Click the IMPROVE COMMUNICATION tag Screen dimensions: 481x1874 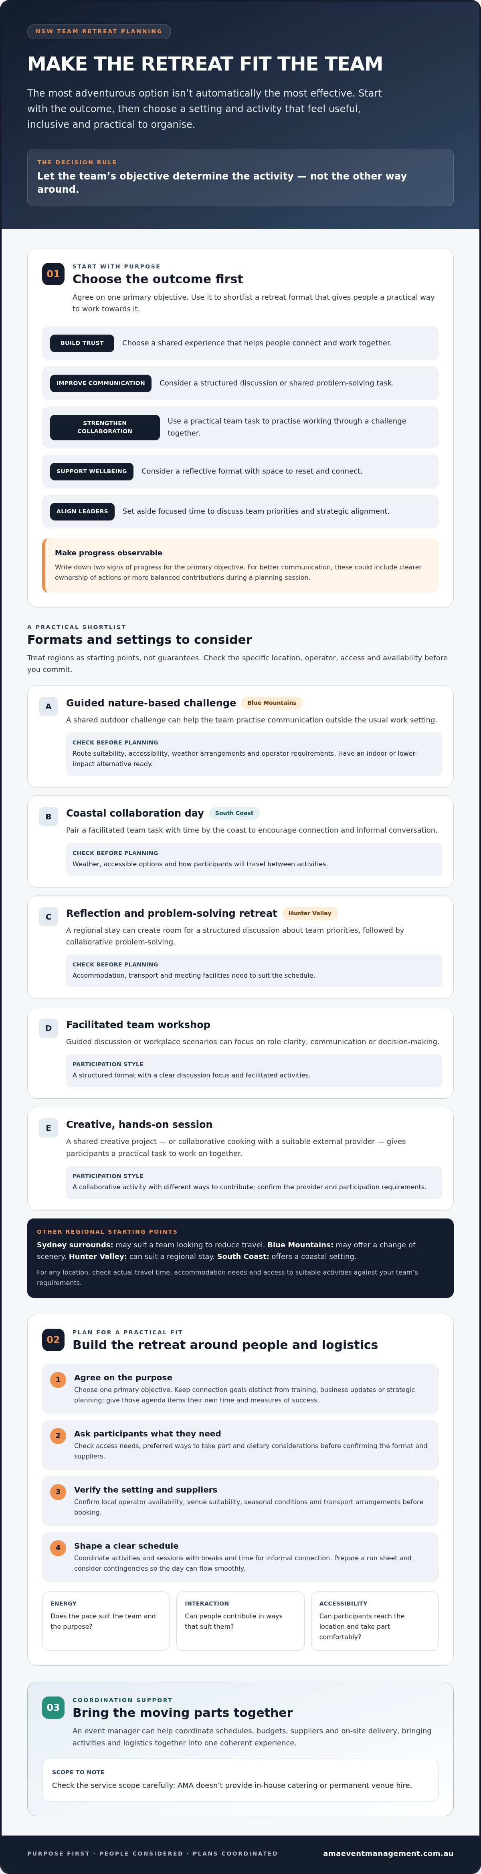point(101,383)
